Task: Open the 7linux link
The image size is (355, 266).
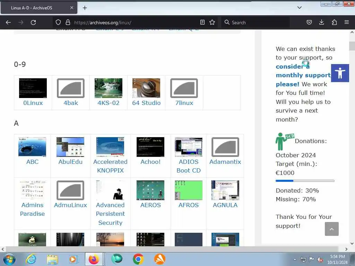Action: click(x=184, y=103)
